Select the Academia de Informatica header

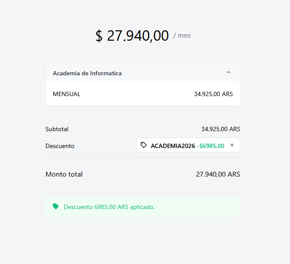[x=143, y=72]
